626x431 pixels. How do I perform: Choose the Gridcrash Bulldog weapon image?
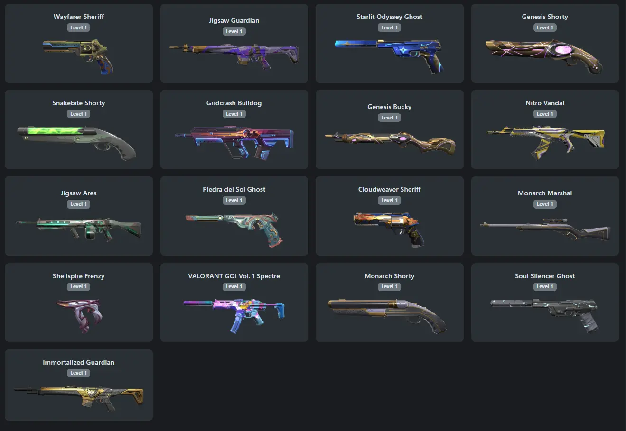234,142
